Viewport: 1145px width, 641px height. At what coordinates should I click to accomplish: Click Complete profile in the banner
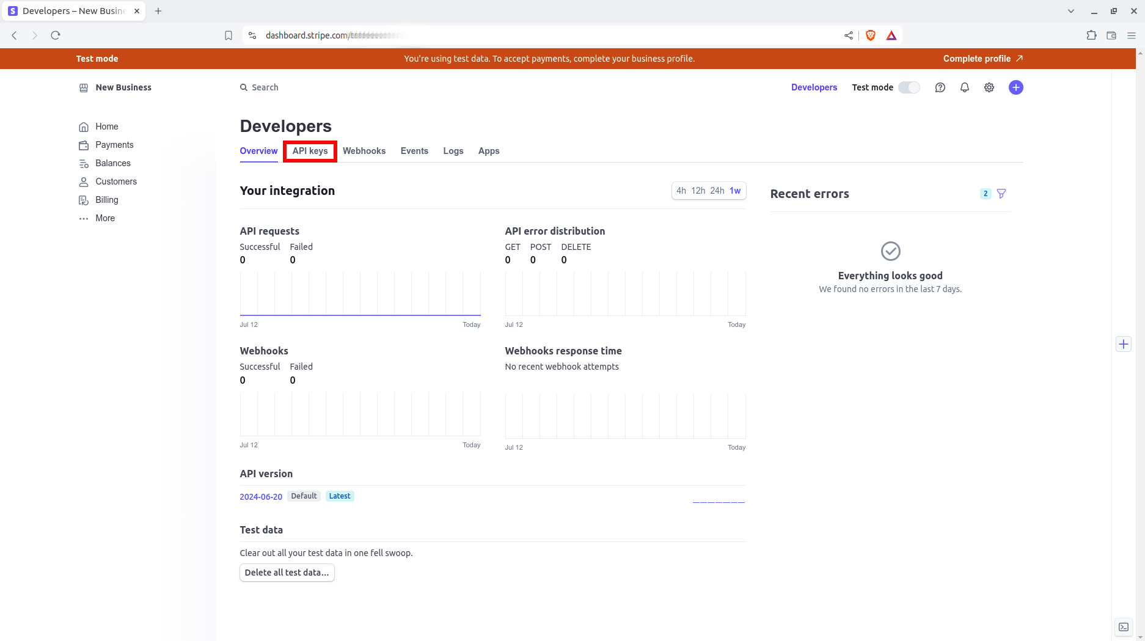pos(982,59)
